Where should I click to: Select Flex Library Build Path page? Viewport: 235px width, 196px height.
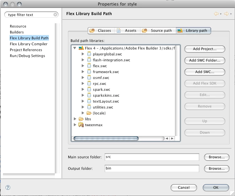coord(29,38)
